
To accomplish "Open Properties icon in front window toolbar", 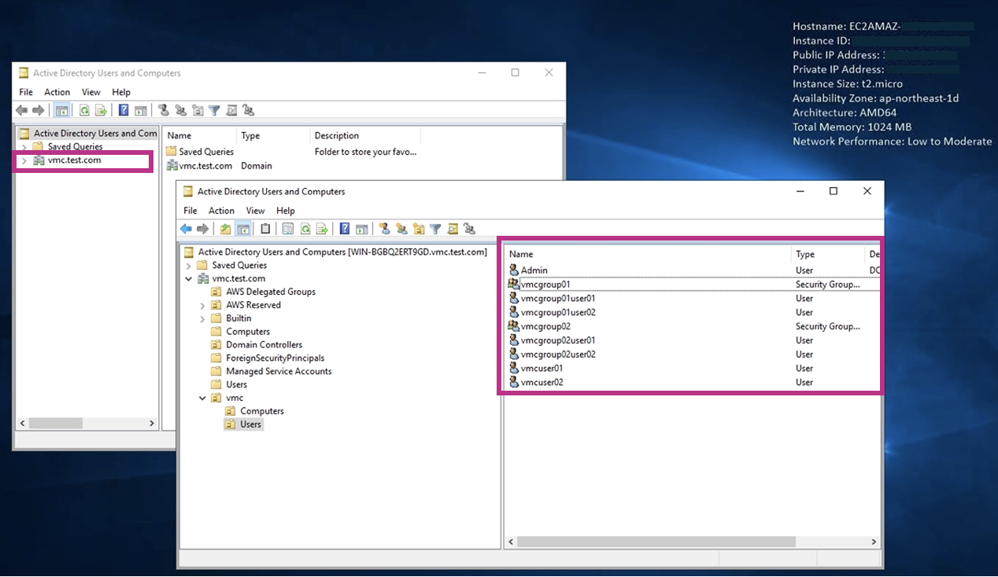I will [x=287, y=229].
